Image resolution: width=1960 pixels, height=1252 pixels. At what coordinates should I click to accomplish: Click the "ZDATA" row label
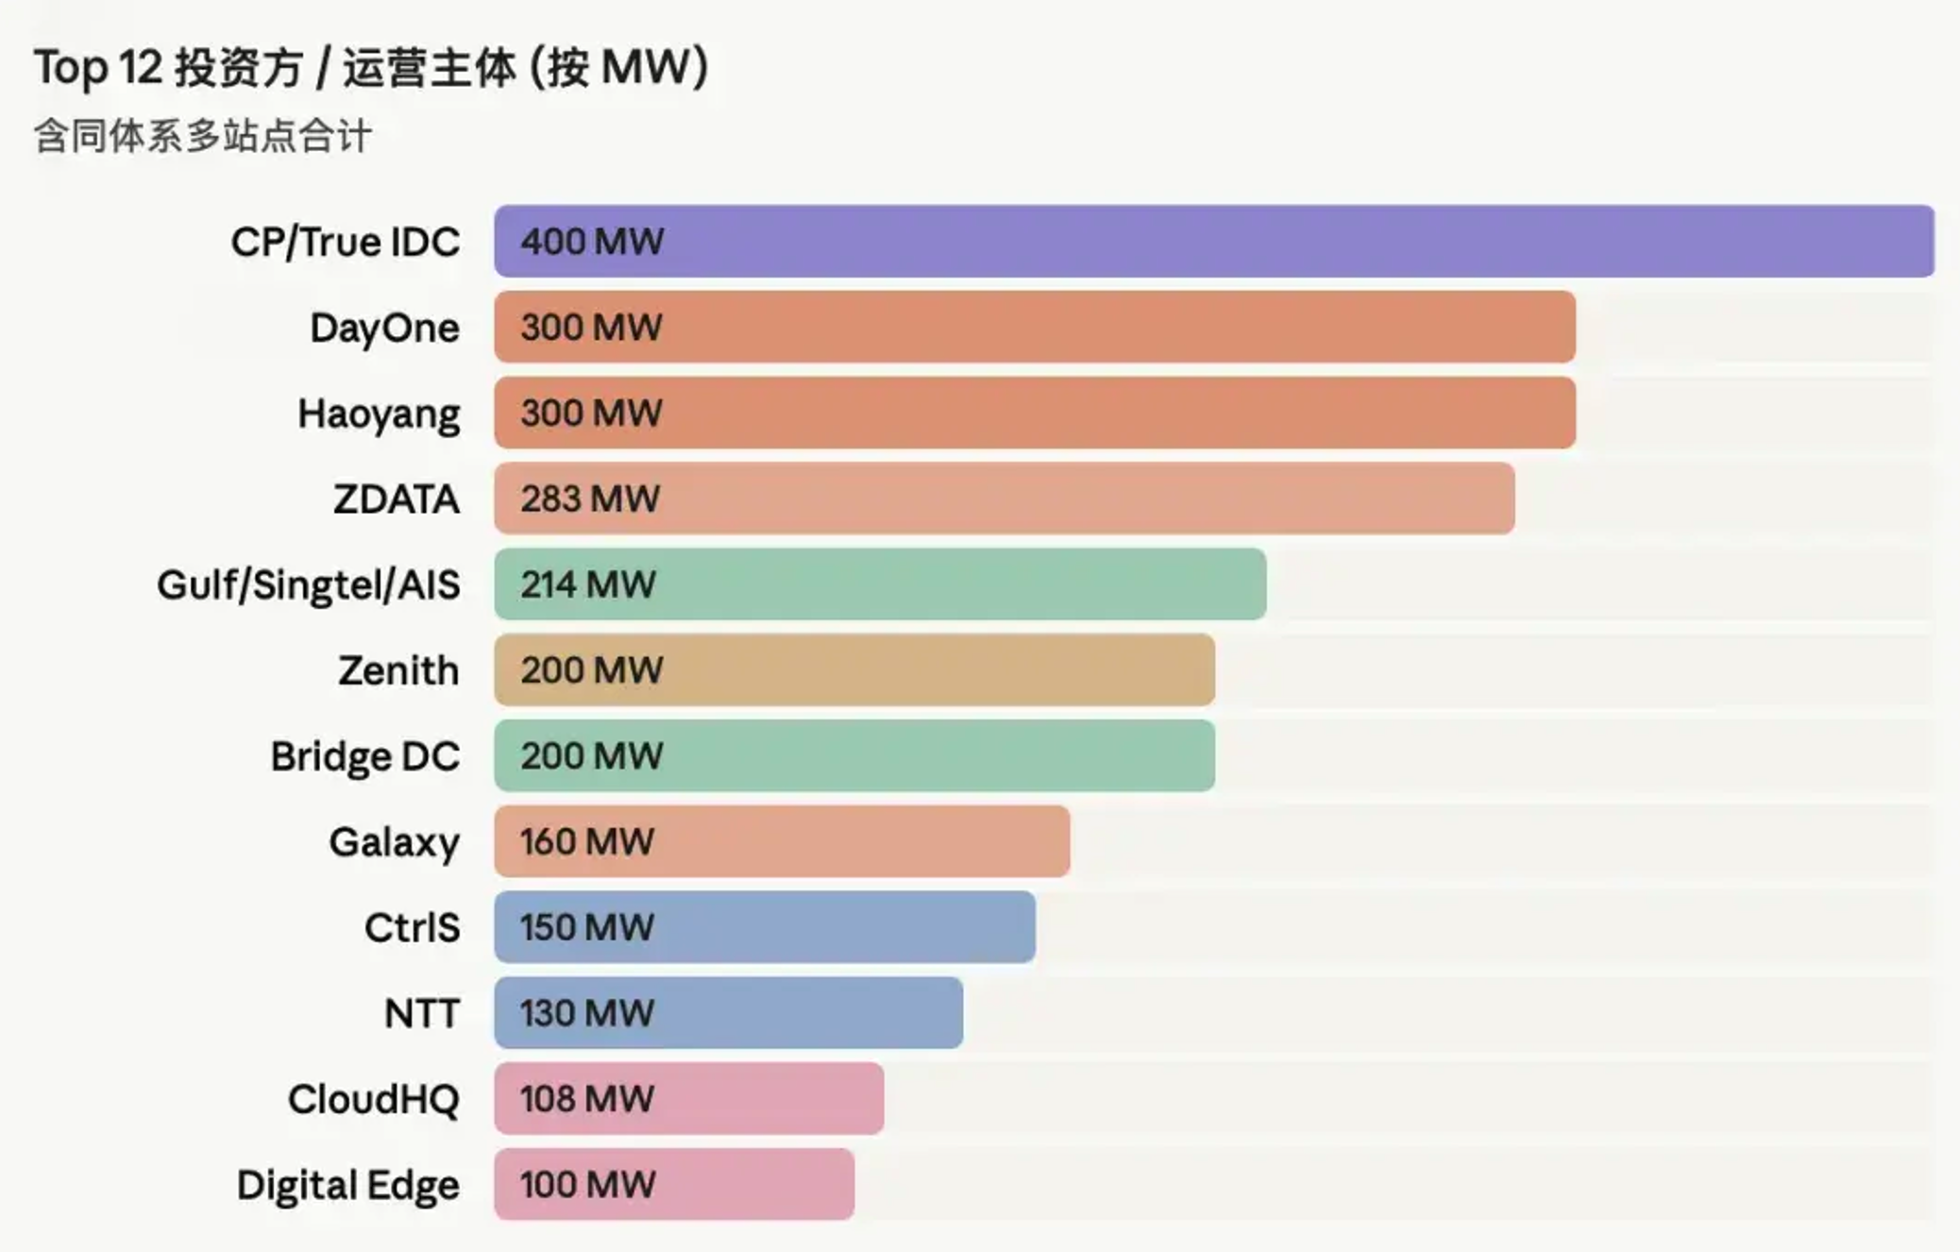coord(397,499)
